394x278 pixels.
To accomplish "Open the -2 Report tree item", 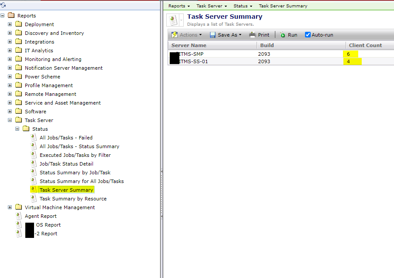I will click(46, 234).
